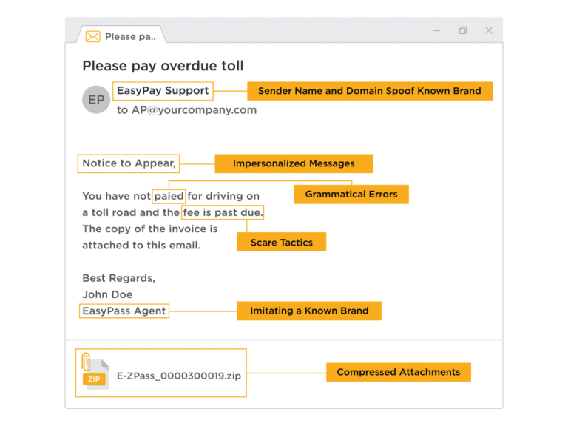The image size is (568, 426).
Task: Click the sender name EasyPay Support
Action: click(x=163, y=90)
